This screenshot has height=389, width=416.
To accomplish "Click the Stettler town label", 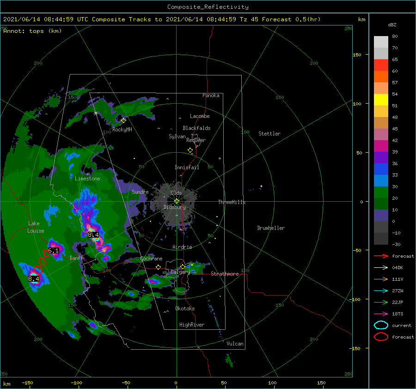I will pos(269,134).
